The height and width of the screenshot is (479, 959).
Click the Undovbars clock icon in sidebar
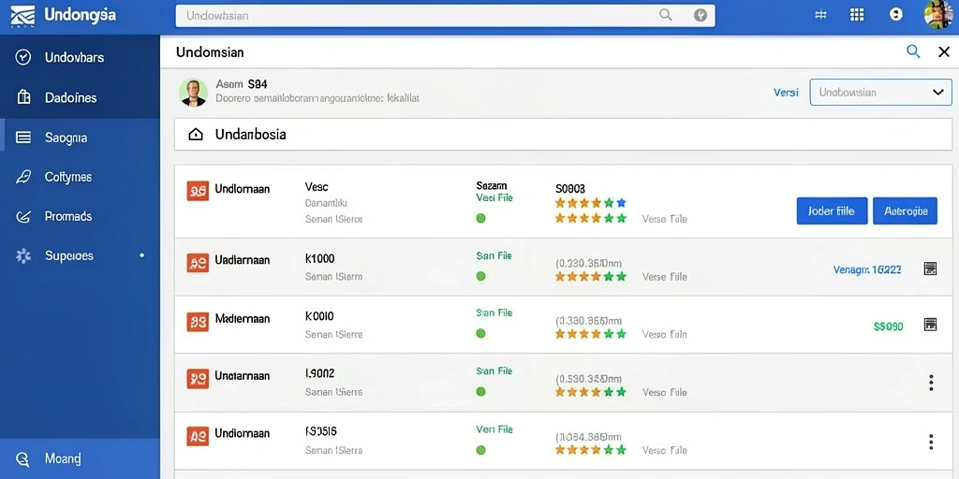pyautogui.click(x=23, y=57)
